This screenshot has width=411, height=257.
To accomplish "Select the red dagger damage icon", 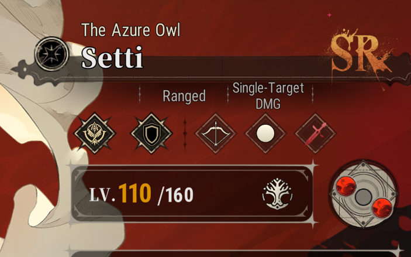I will point(316,133).
